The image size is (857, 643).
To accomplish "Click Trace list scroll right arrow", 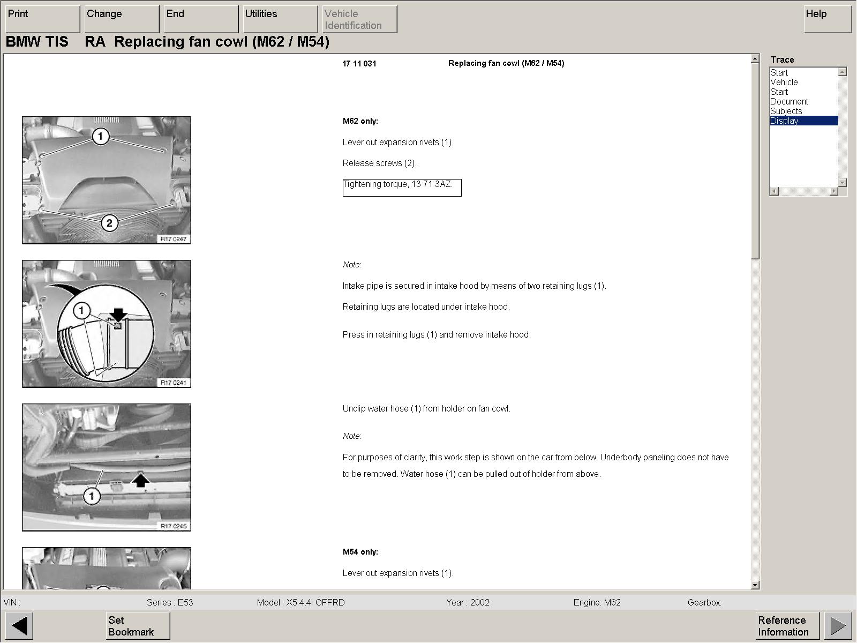I will pyautogui.click(x=833, y=191).
